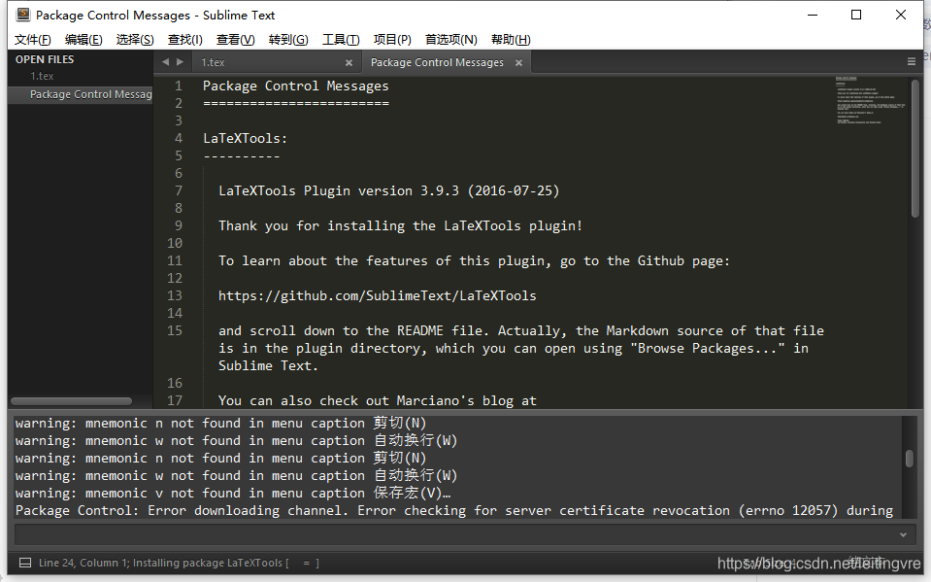Click 'Package Control Messages' heading on line 1
This screenshot has width=931, height=582.
(x=296, y=86)
